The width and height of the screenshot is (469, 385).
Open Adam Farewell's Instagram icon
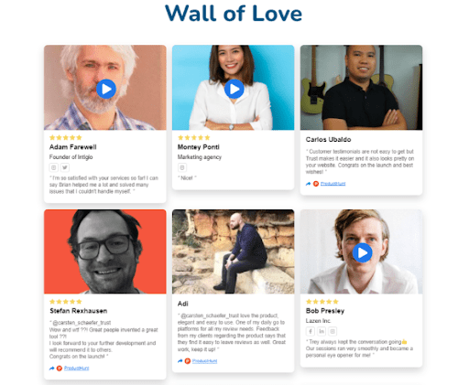54,167
